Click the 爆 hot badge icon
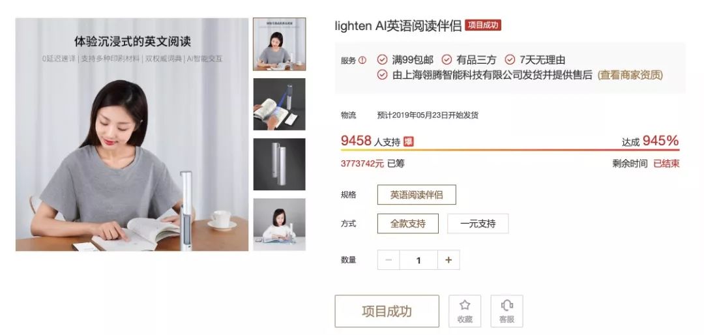Viewport: 704px width, 335px height. pos(408,142)
